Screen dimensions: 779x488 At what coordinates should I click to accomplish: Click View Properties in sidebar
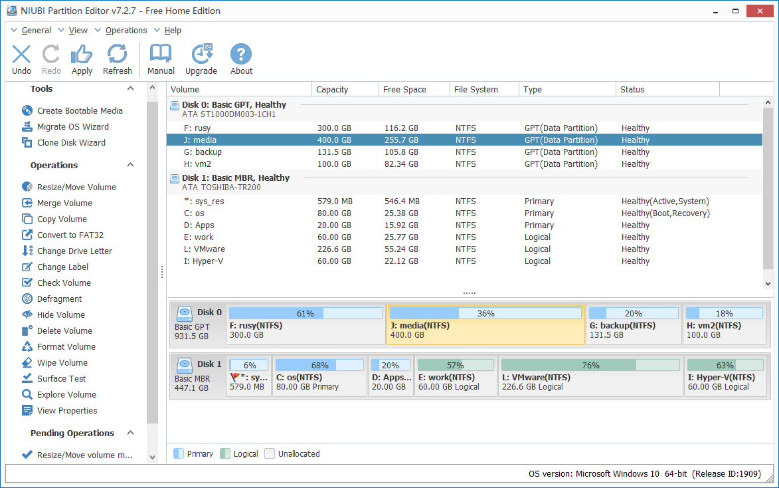(66, 411)
